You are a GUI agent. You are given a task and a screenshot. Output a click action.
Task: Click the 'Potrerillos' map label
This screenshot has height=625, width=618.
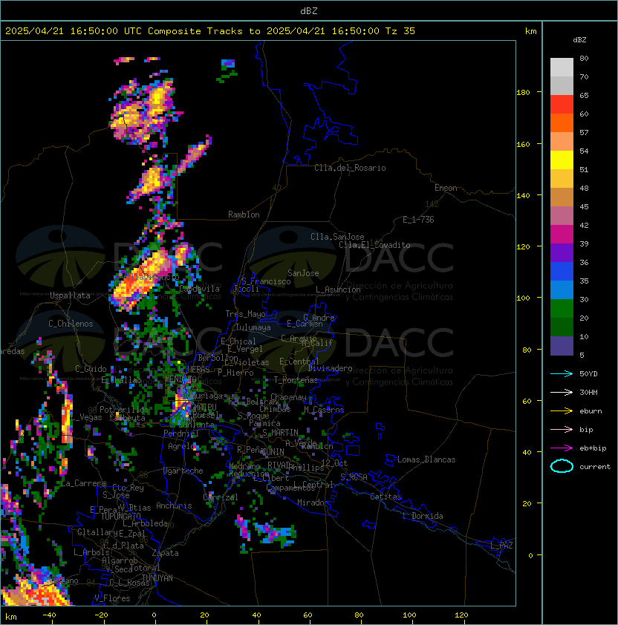coord(124,410)
